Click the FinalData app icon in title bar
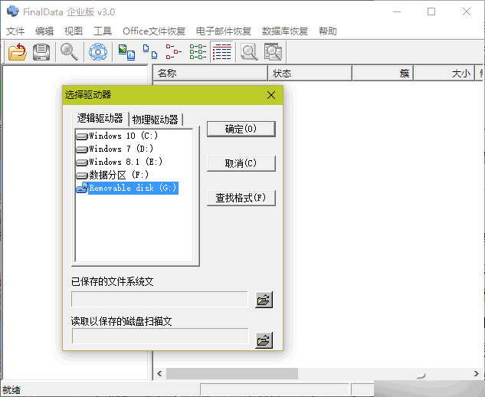The width and height of the screenshot is (485, 397). (13, 11)
